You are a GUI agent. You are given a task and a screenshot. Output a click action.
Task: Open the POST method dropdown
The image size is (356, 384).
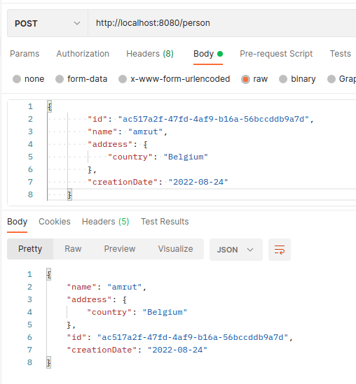tap(48, 23)
